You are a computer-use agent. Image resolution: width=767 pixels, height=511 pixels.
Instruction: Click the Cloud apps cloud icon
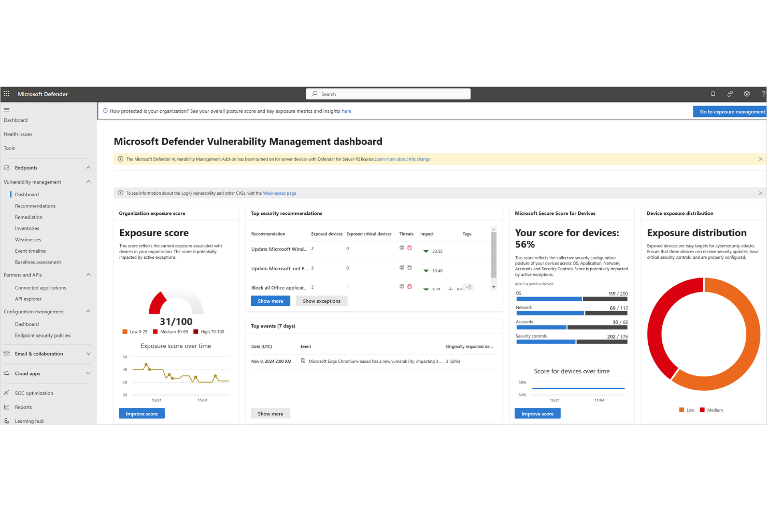point(7,373)
